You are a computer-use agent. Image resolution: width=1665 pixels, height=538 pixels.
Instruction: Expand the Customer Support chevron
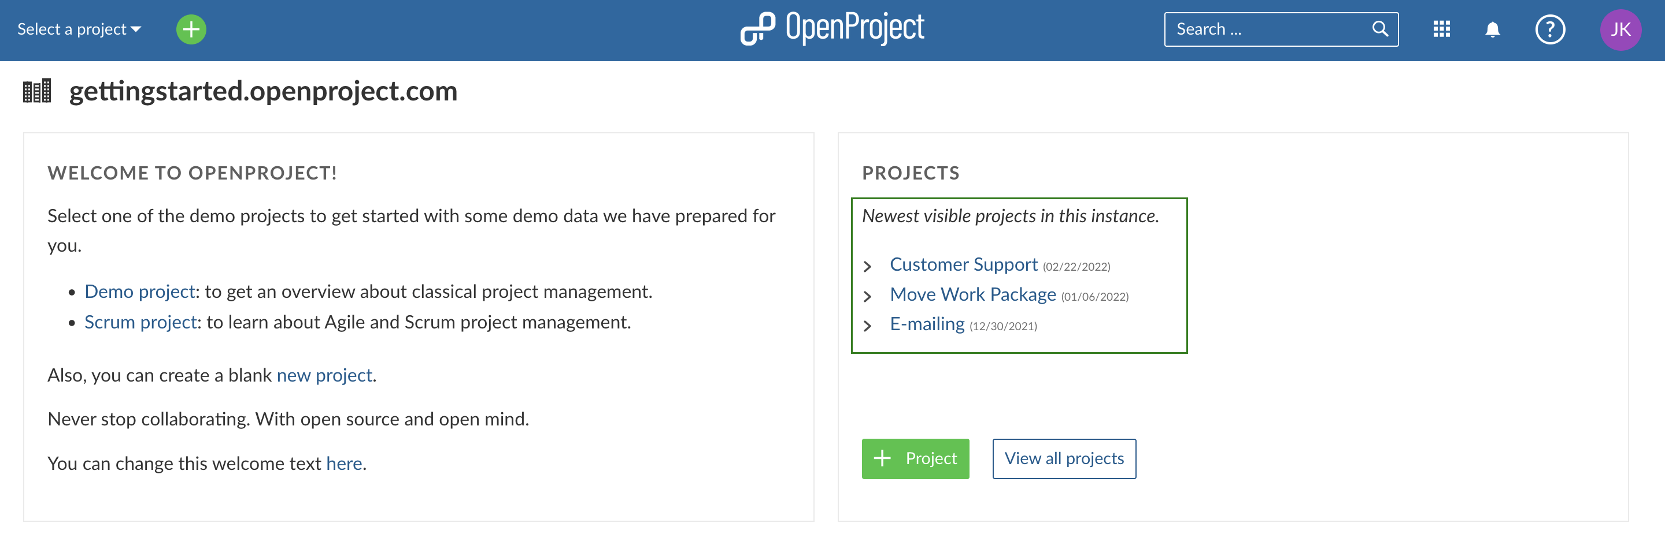coord(867,267)
